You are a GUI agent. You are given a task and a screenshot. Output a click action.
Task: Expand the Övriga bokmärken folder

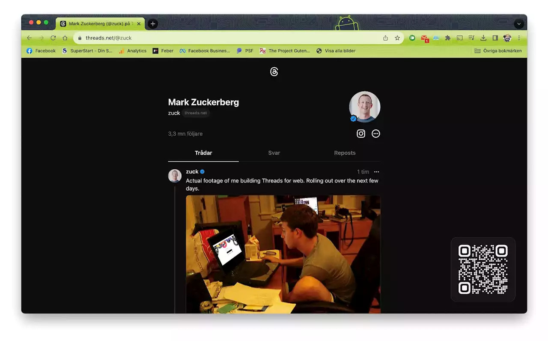498,51
